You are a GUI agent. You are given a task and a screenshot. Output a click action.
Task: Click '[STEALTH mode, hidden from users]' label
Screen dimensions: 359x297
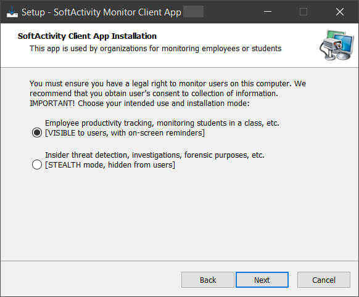pos(110,165)
